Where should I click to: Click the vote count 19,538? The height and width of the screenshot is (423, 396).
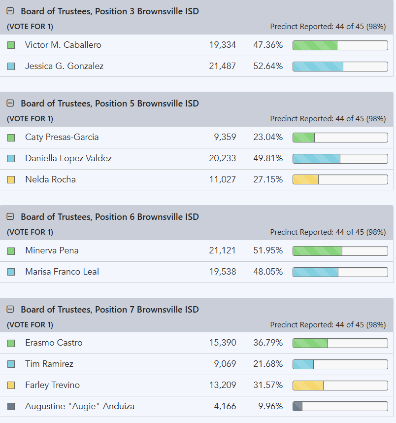tap(223, 272)
